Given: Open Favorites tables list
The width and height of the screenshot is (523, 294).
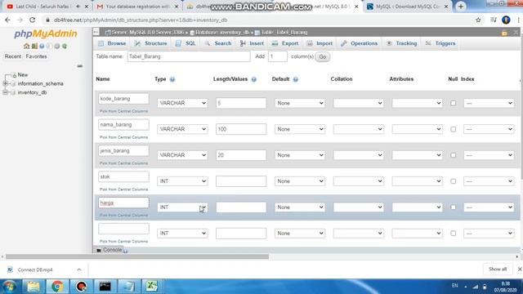Looking at the screenshot, I should tap(36, 56).
